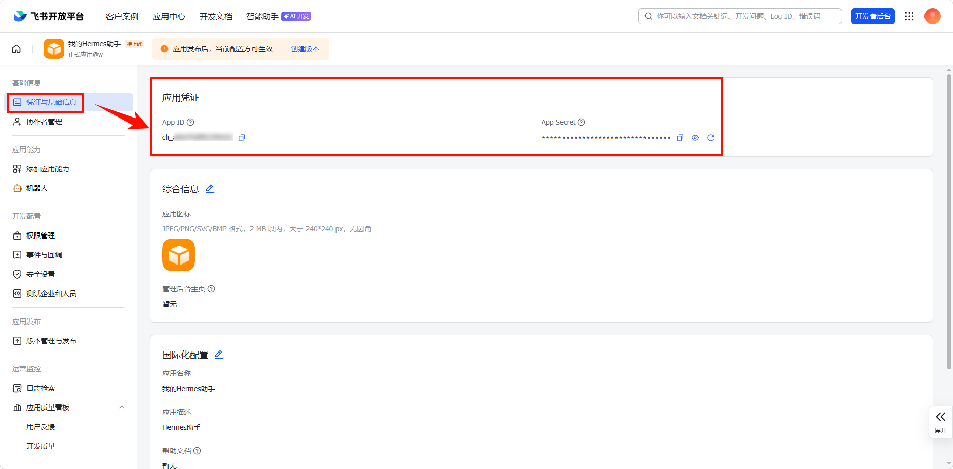This screenshot has width=953, height=469.
Task: Click the 待上线 status tag
Action: (x=134, y=44)
